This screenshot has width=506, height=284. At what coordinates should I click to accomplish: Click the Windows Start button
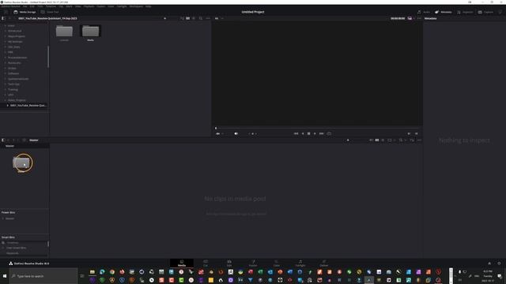click(5, 276)
